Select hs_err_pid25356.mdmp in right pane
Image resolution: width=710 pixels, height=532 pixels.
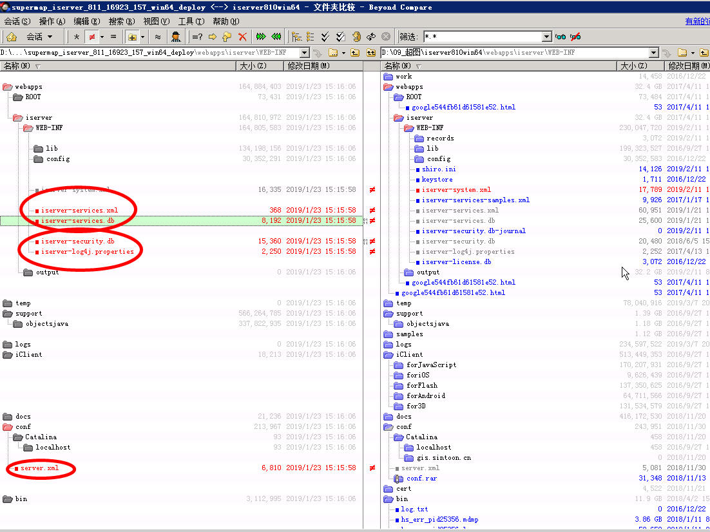coord(439,520)
